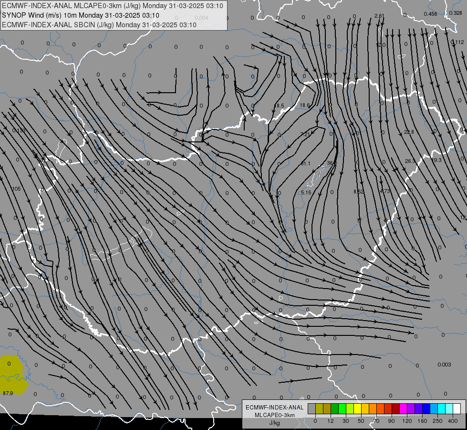
Task: Click the map value 2.61
Action: tap(379, 16)
